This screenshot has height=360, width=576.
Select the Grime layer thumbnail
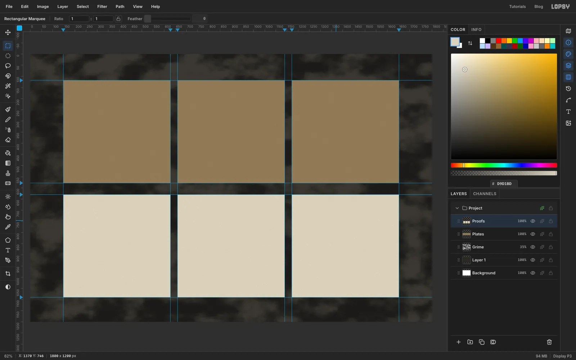pos(467,247)
